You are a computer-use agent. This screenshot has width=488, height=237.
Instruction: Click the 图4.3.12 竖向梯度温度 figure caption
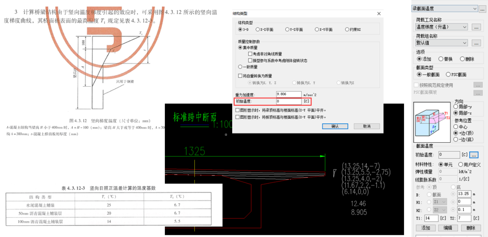point(110,121)
